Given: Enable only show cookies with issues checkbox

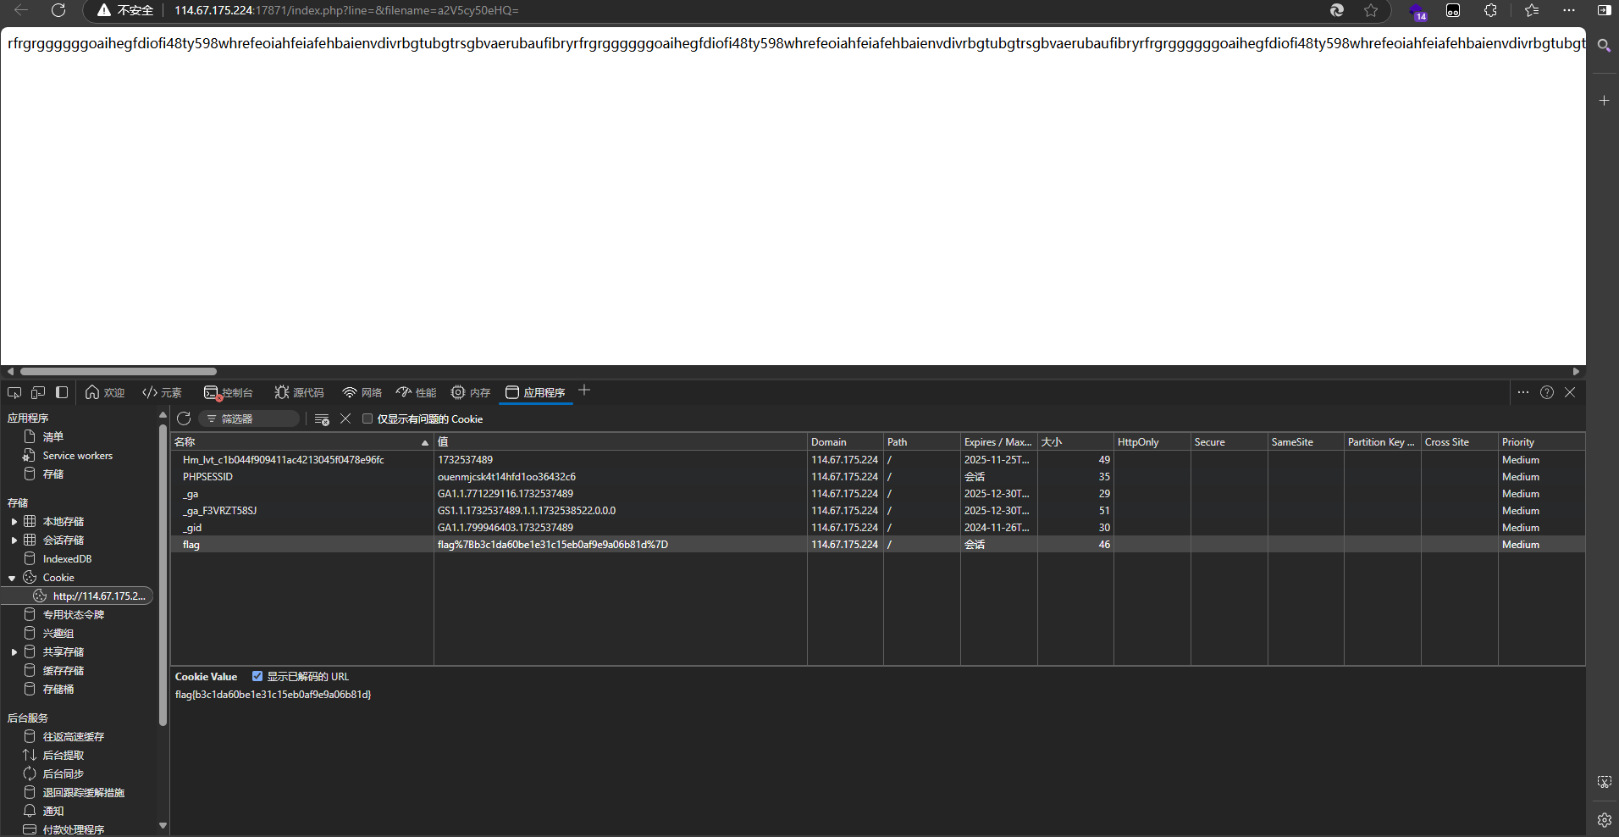Looking at the screenshot, I should [367, 418].
